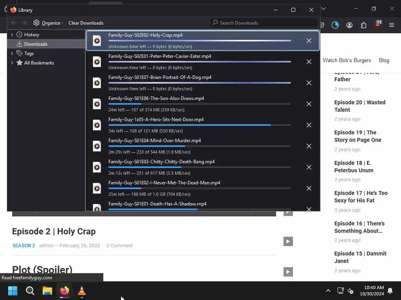This screenshot has width=401, height=300.
Task: Cancel the S01E04-Mind-Over-Murder download
Action: tap(309, 146)
